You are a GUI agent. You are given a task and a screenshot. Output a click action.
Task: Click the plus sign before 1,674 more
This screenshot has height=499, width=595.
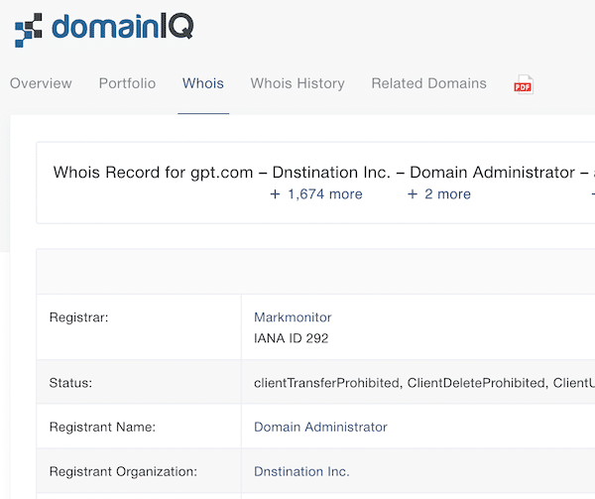click(275, 194)
